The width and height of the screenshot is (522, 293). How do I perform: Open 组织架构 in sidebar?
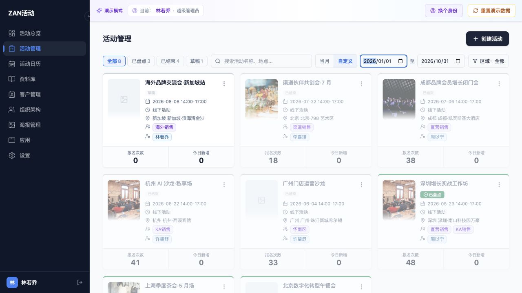[44, 109]
